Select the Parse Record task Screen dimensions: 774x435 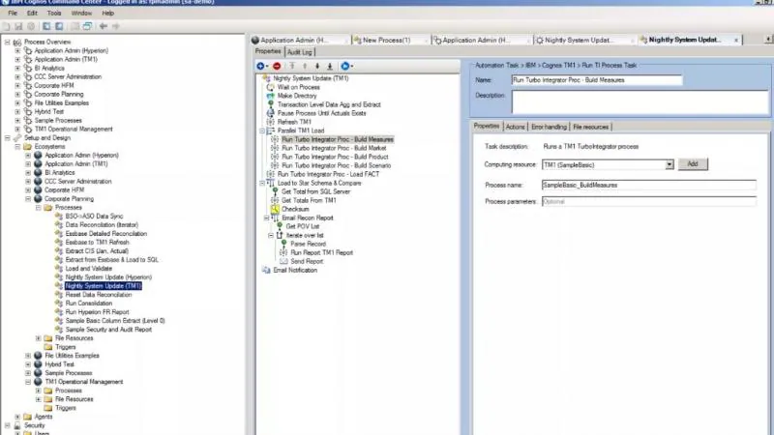(308, 245)
